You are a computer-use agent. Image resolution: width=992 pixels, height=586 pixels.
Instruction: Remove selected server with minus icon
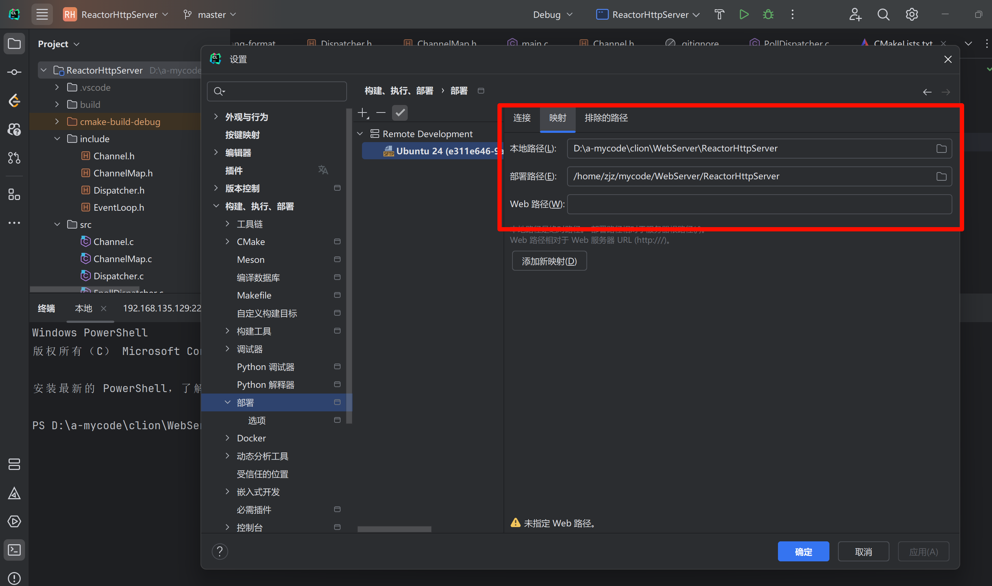tap(381, 113)
